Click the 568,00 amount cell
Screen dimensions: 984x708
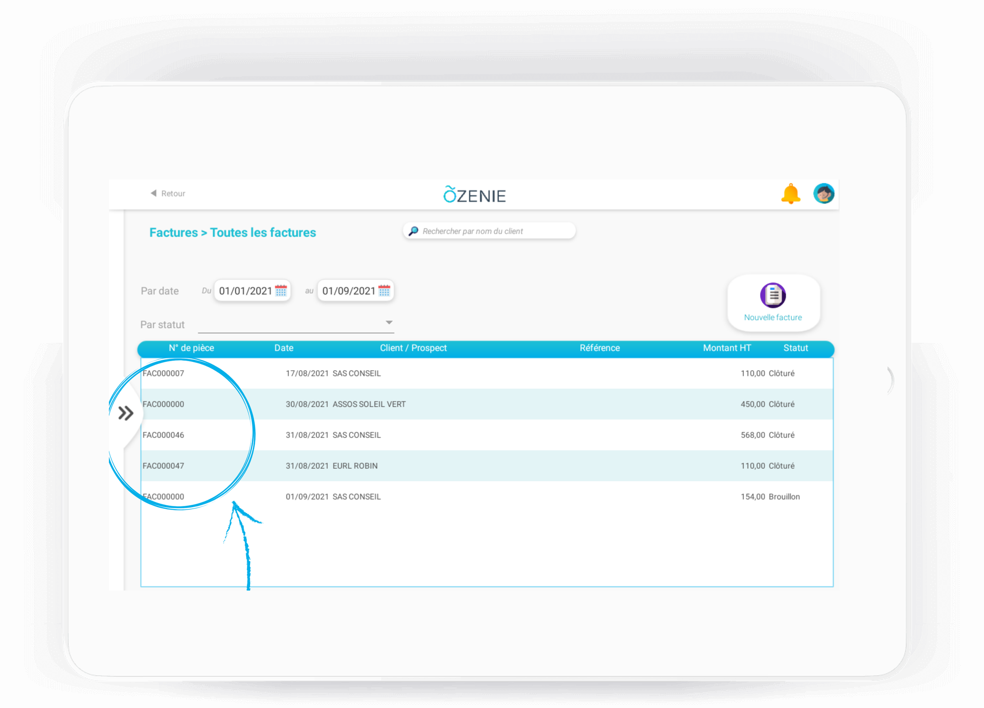pyautogui.click(x=752, y=435)
